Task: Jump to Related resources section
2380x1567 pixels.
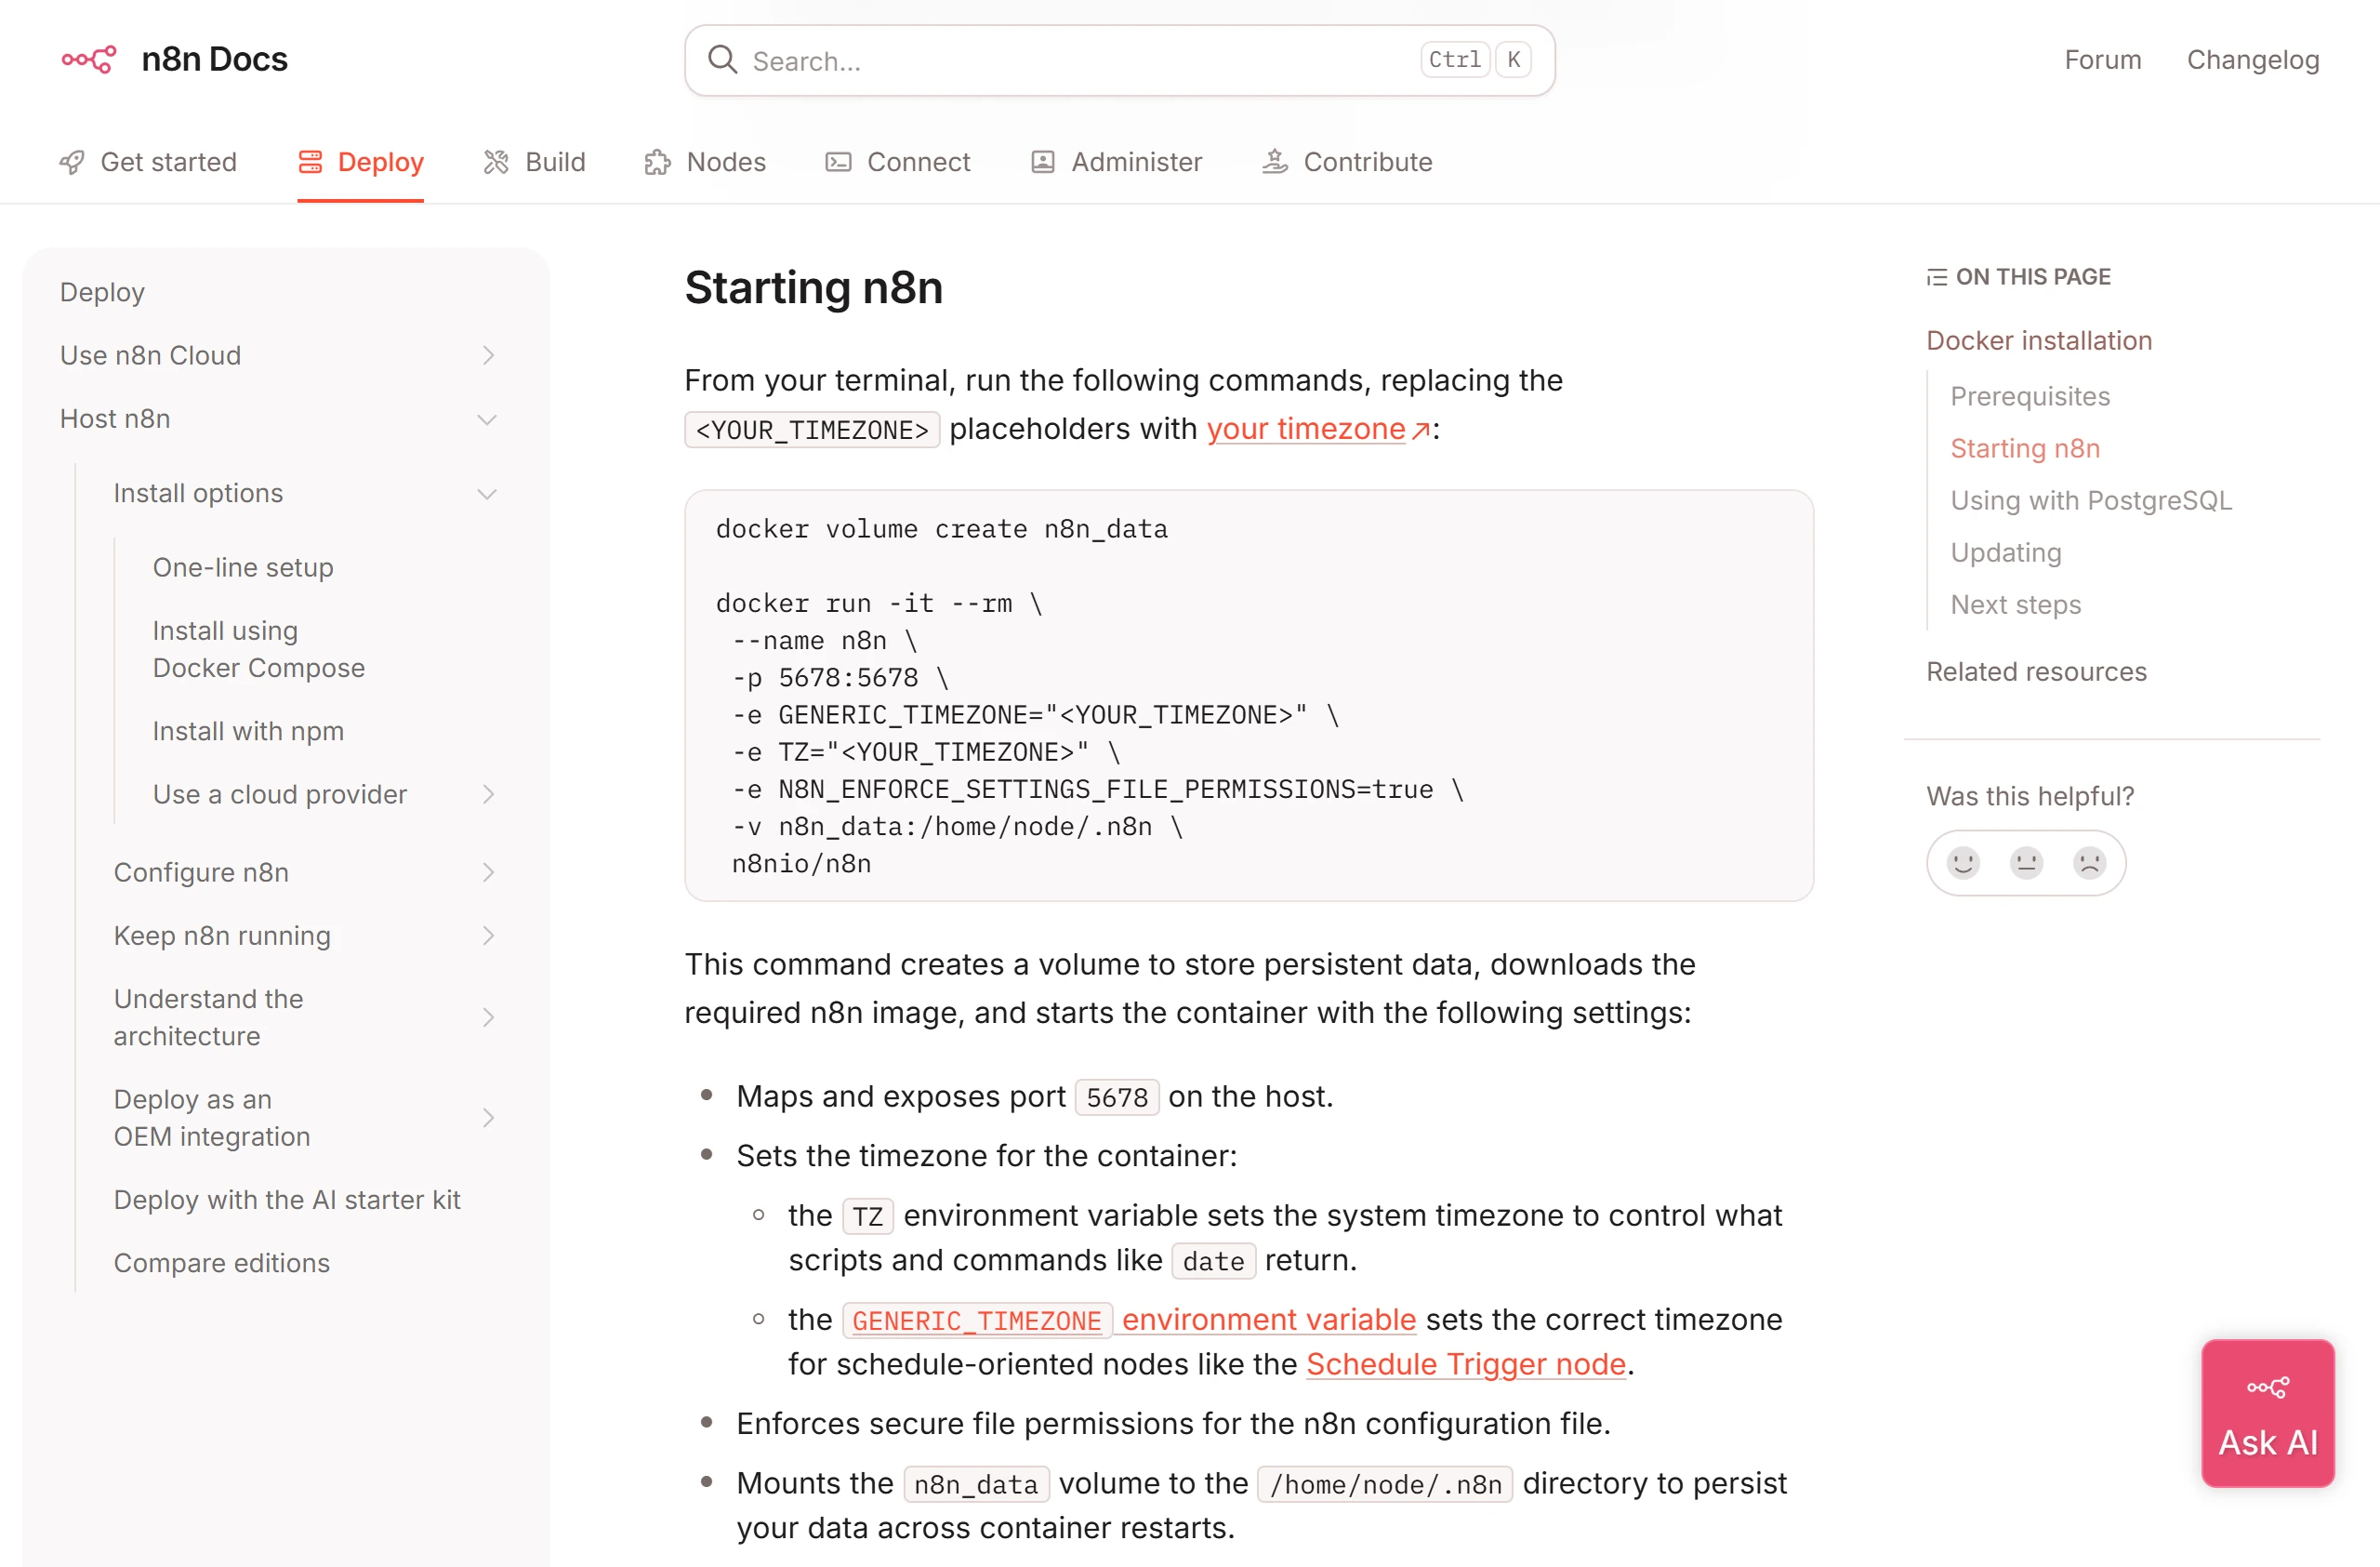Action: point(2036,671)
